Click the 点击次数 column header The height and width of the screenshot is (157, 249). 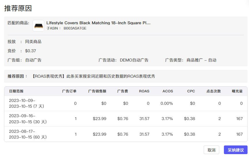(x=214, y=91)
